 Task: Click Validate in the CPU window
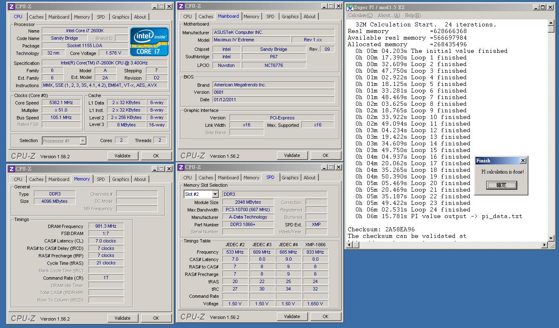point(122,156)
